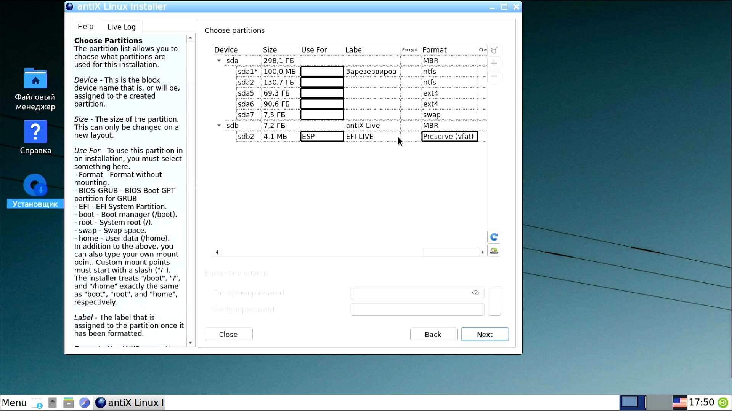Open Use For dropdown for sda7
Viewport: 732px width, 411px height.
[322, 115]
